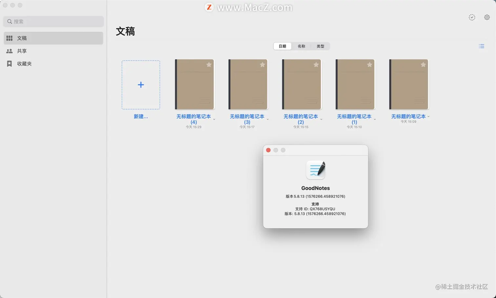
Task: Expand options chevron for 无标题的笔记本 (3)
Action: (x=268, y=120)
